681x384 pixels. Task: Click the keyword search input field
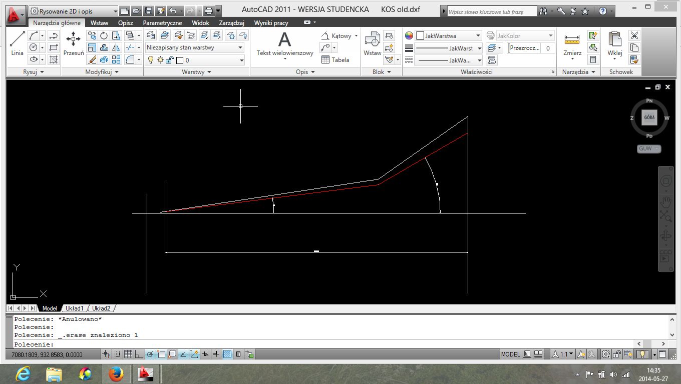[x=491, y=11]
